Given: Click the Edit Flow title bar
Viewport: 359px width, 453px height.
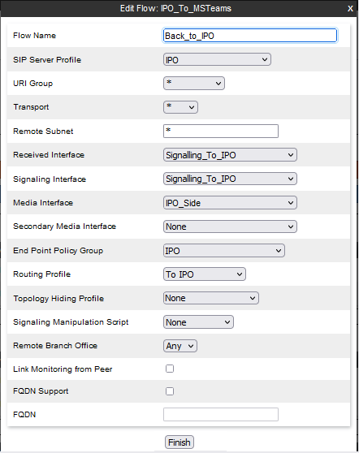Looking at the screenshot, I should (x=175, y=8).
